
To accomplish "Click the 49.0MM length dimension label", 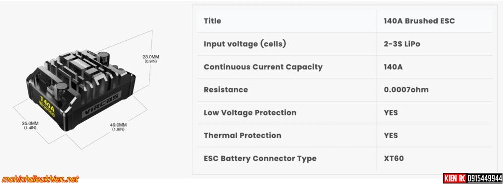I will (x=118, y=127).
